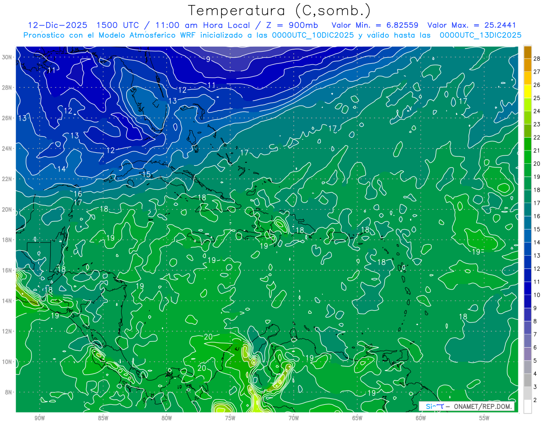Click the '15' contour label over Cuba
This screenshot has height=424, width=549.
[146, 174]
